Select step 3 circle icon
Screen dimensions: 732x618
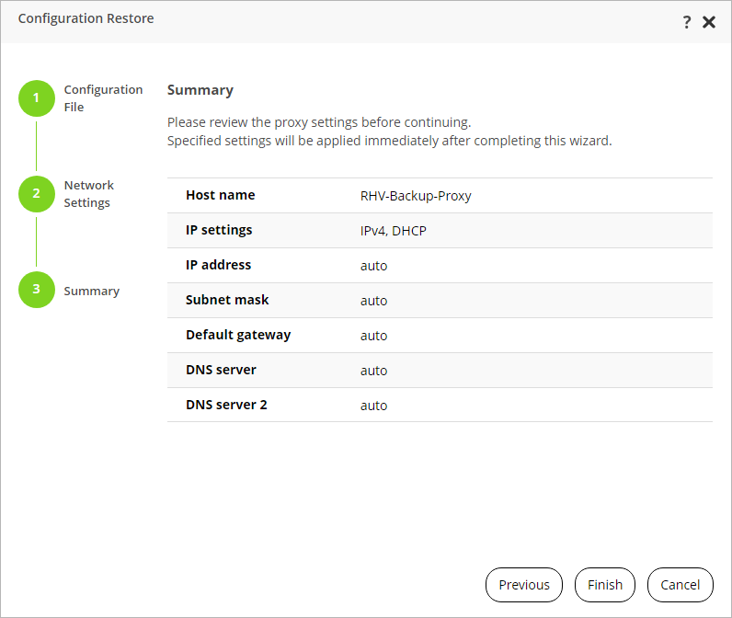37,290
